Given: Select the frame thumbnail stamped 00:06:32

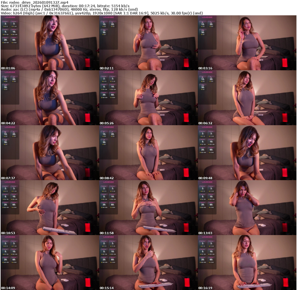Looking at the screenshot, I should coord(247,98).
